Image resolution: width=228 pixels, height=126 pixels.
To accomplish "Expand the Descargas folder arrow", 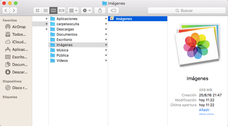I will 106,29.
